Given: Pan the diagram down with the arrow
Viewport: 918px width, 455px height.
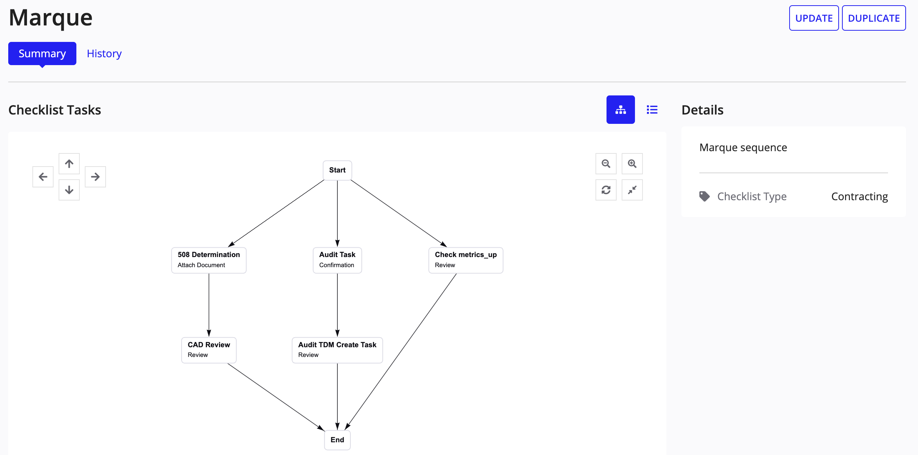Looking at the screenshot, I should click(69, 190).
